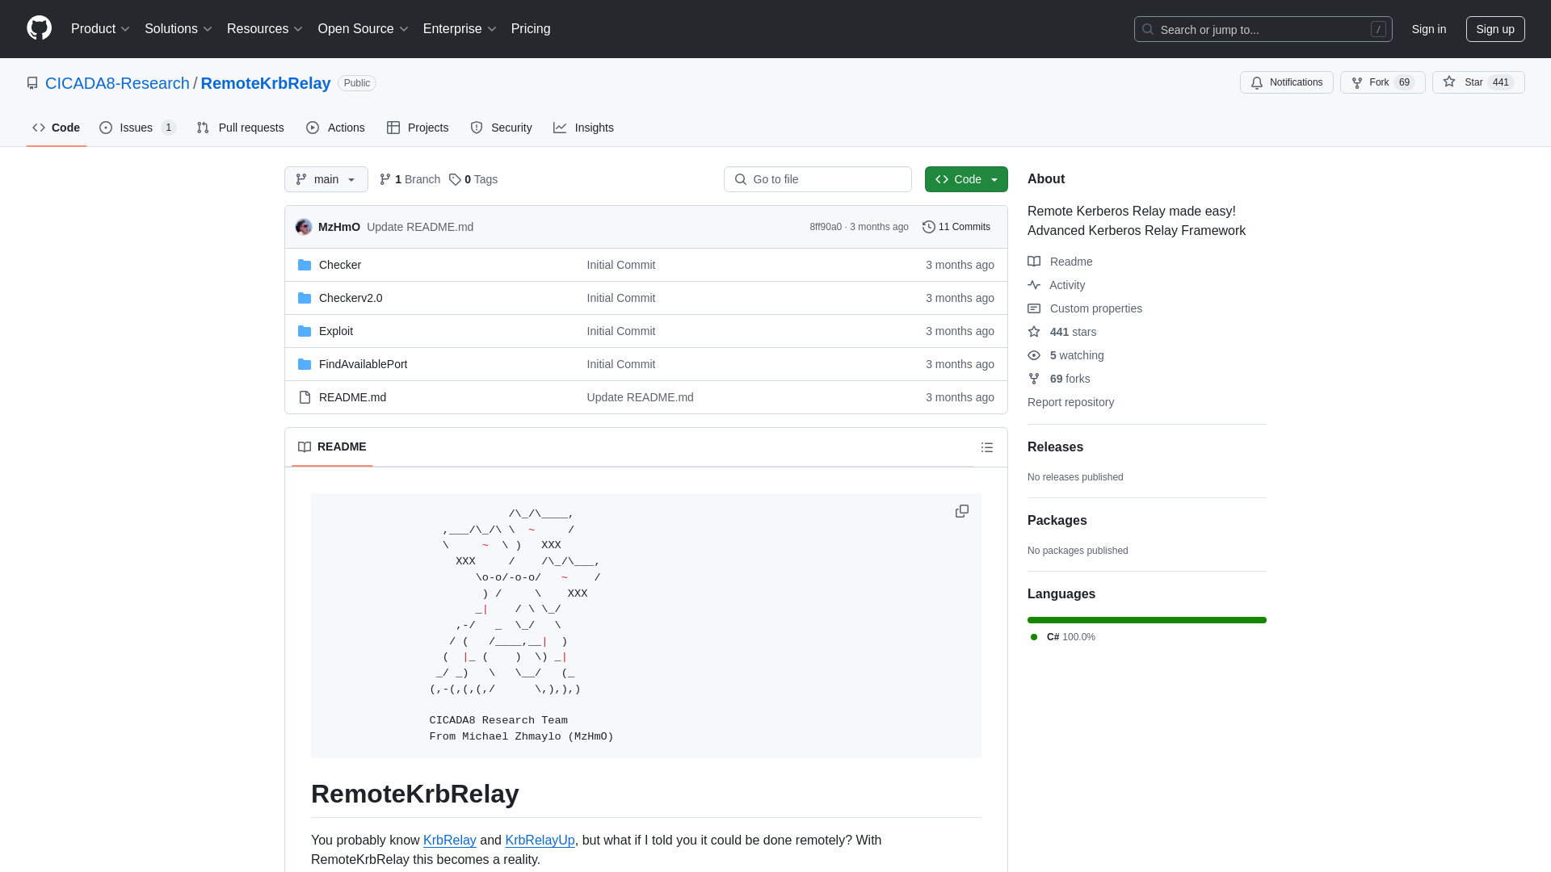1551x872 pixels.
Task: Click the CICADA8-Research organization link
Action: pos(117,83)
